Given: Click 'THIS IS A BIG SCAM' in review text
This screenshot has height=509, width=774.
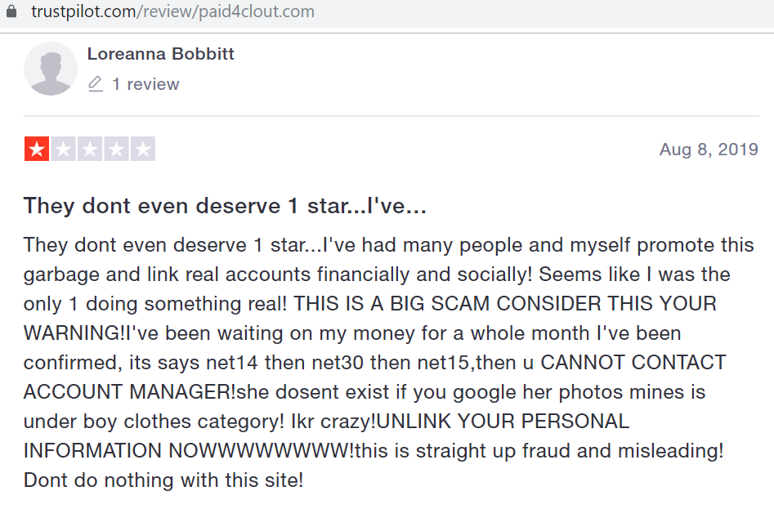Looking at the screenshot, I should (x=391, y=304).
